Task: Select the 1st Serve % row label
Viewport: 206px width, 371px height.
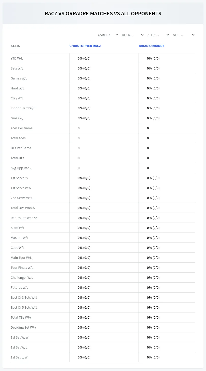Action: click(19, 178)
